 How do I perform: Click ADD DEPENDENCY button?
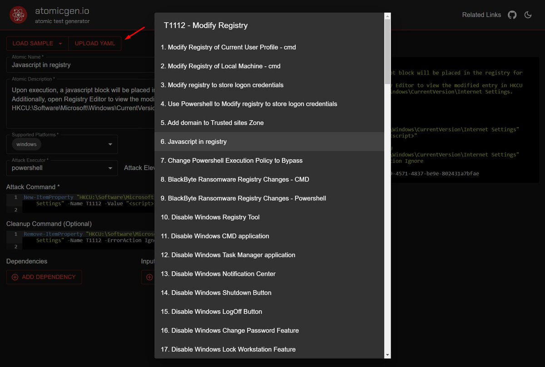[x=44, y=277]
